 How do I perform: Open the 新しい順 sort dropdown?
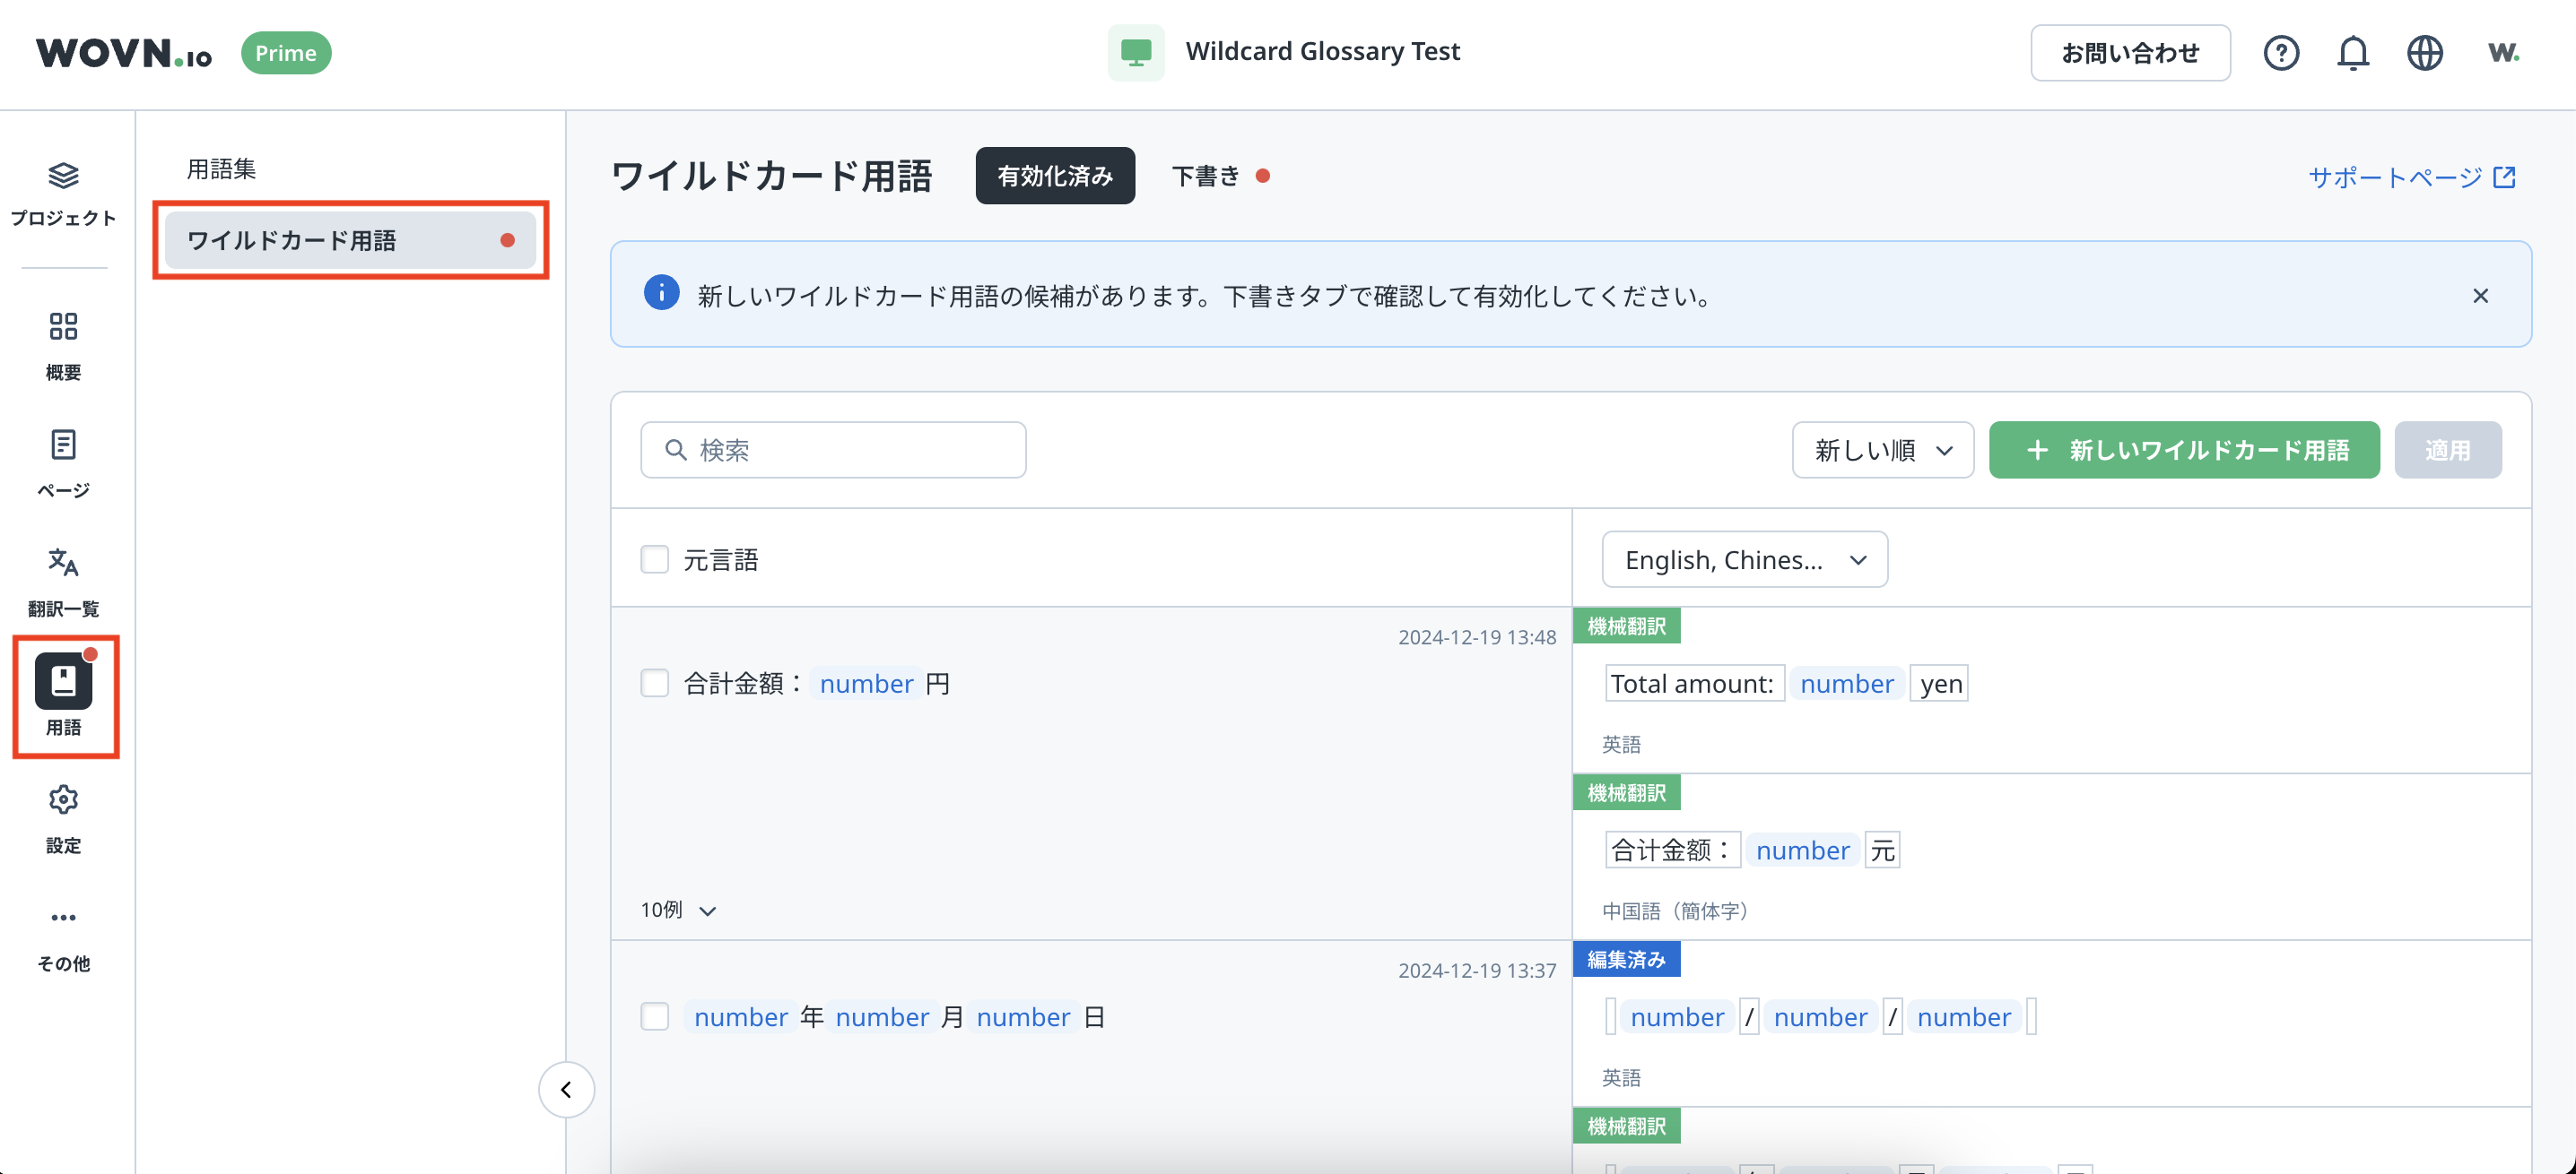coord(1882,451)
